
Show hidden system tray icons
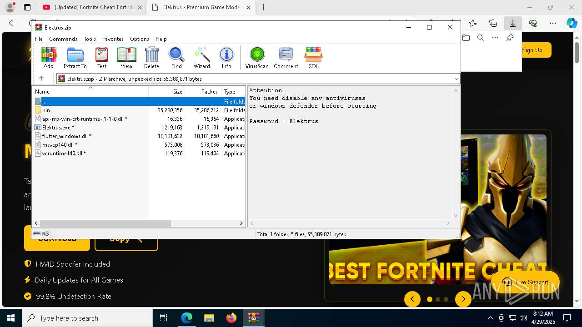point(490,318)
